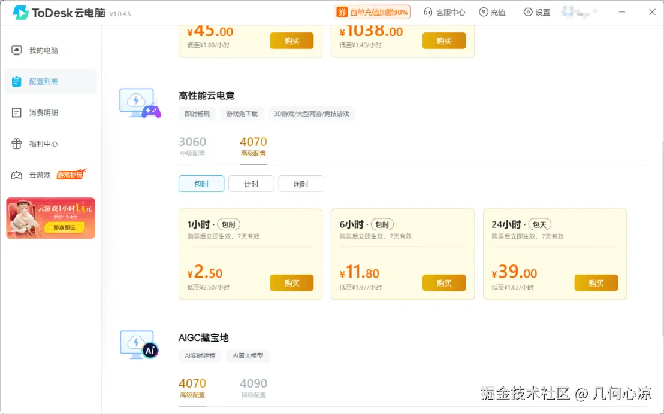The width and height of the screenshot is (664, 414).
Task: Switch to the 计时 billing tab
Action: pyautogui.click(x=251, y=184)
